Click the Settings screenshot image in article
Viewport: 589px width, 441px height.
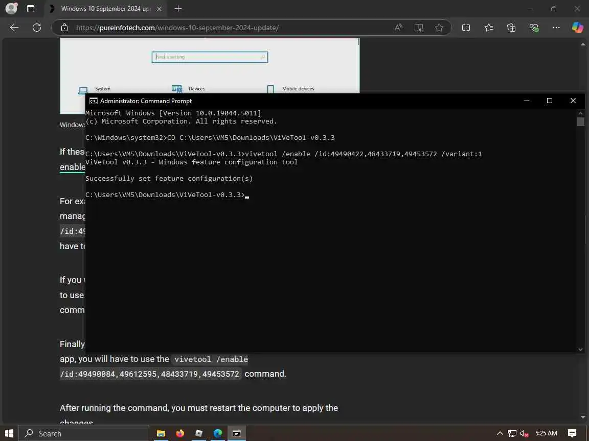(210, 66)
